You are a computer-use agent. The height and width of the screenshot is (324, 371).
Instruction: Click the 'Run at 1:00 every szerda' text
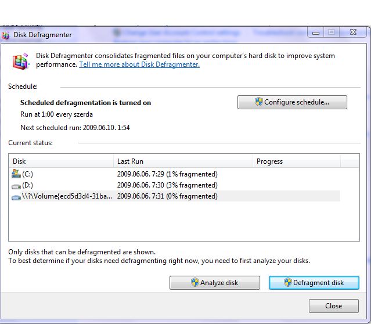56,114
